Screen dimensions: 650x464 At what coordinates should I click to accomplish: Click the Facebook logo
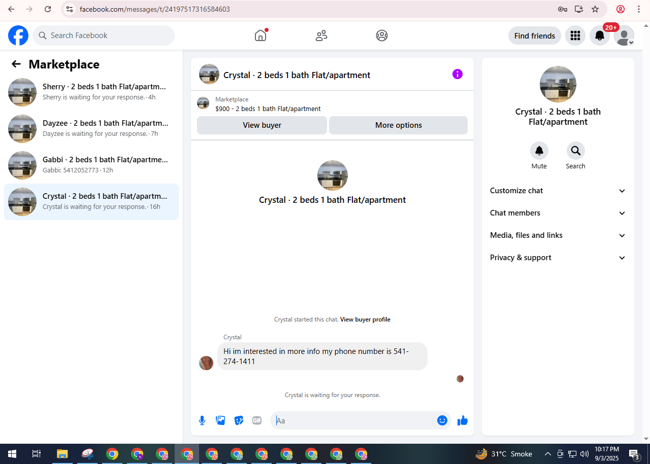coord(18,35)
